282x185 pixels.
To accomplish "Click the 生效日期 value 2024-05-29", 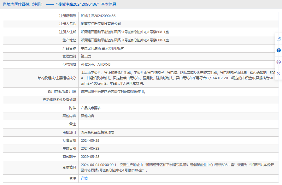I will (x=90, y=148).
